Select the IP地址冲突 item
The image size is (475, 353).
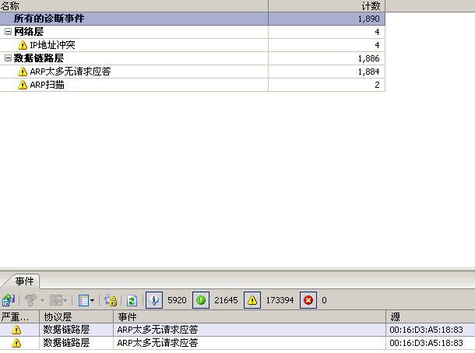pyautogui.click(x=52, y=45)
